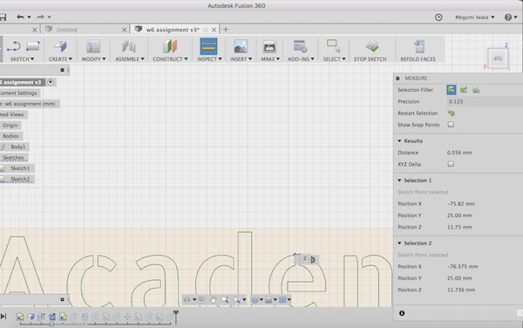Switch to the w6 assignment v3 tab
This screenshot has height=328, width=523.
click(x=173, y=30)
